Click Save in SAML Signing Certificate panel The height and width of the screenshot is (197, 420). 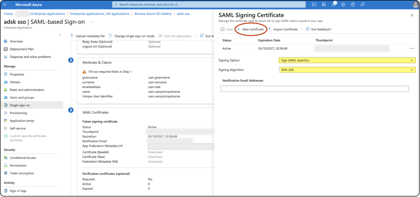click(227, 29)
